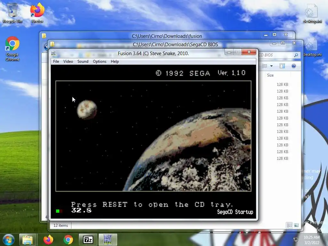Viewport: 328px width, 246px height.
Task: Close the SegaCD BIOS window
Action: [294, 43]
